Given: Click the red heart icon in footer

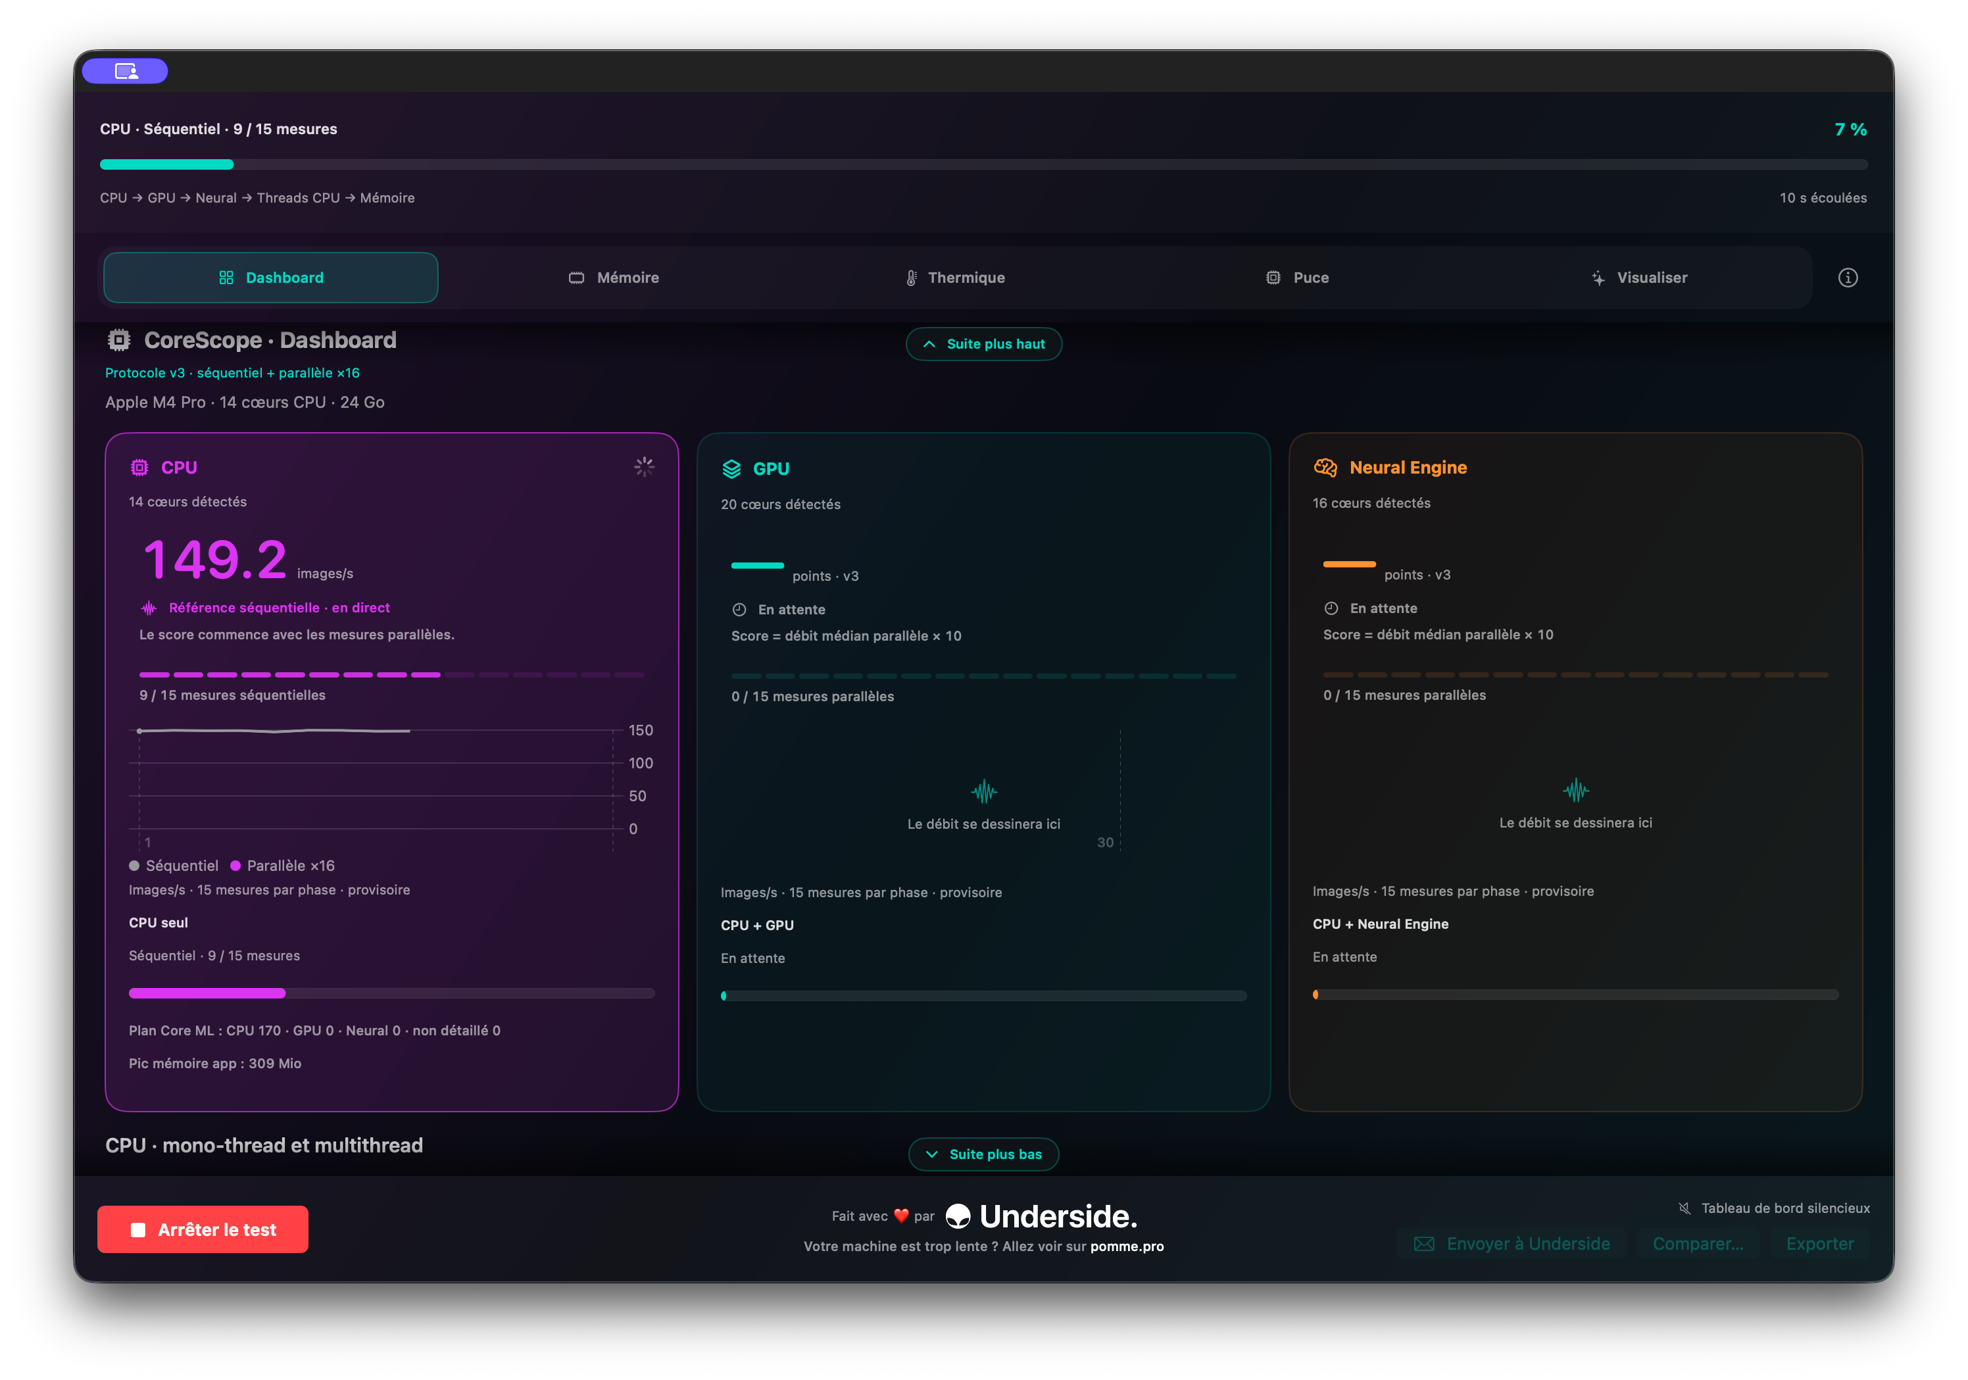Looking at the screenshot, I should tap(901, 1216).
